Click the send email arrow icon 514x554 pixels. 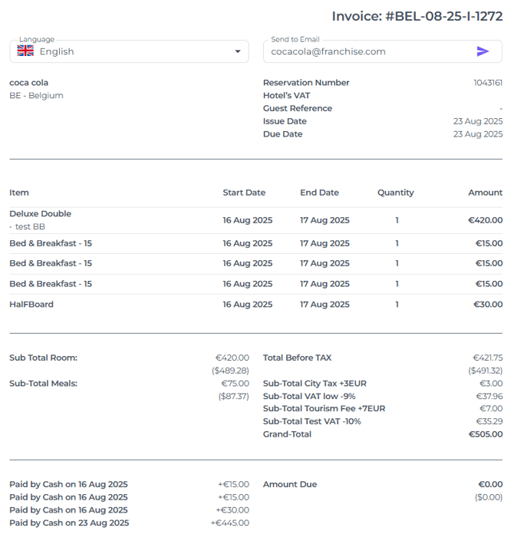click(483, 51)
